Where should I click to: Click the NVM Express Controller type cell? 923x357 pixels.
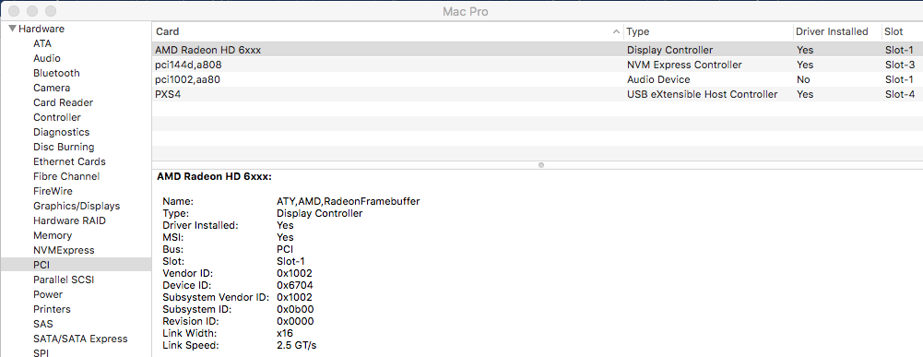[x=684, y=65]
